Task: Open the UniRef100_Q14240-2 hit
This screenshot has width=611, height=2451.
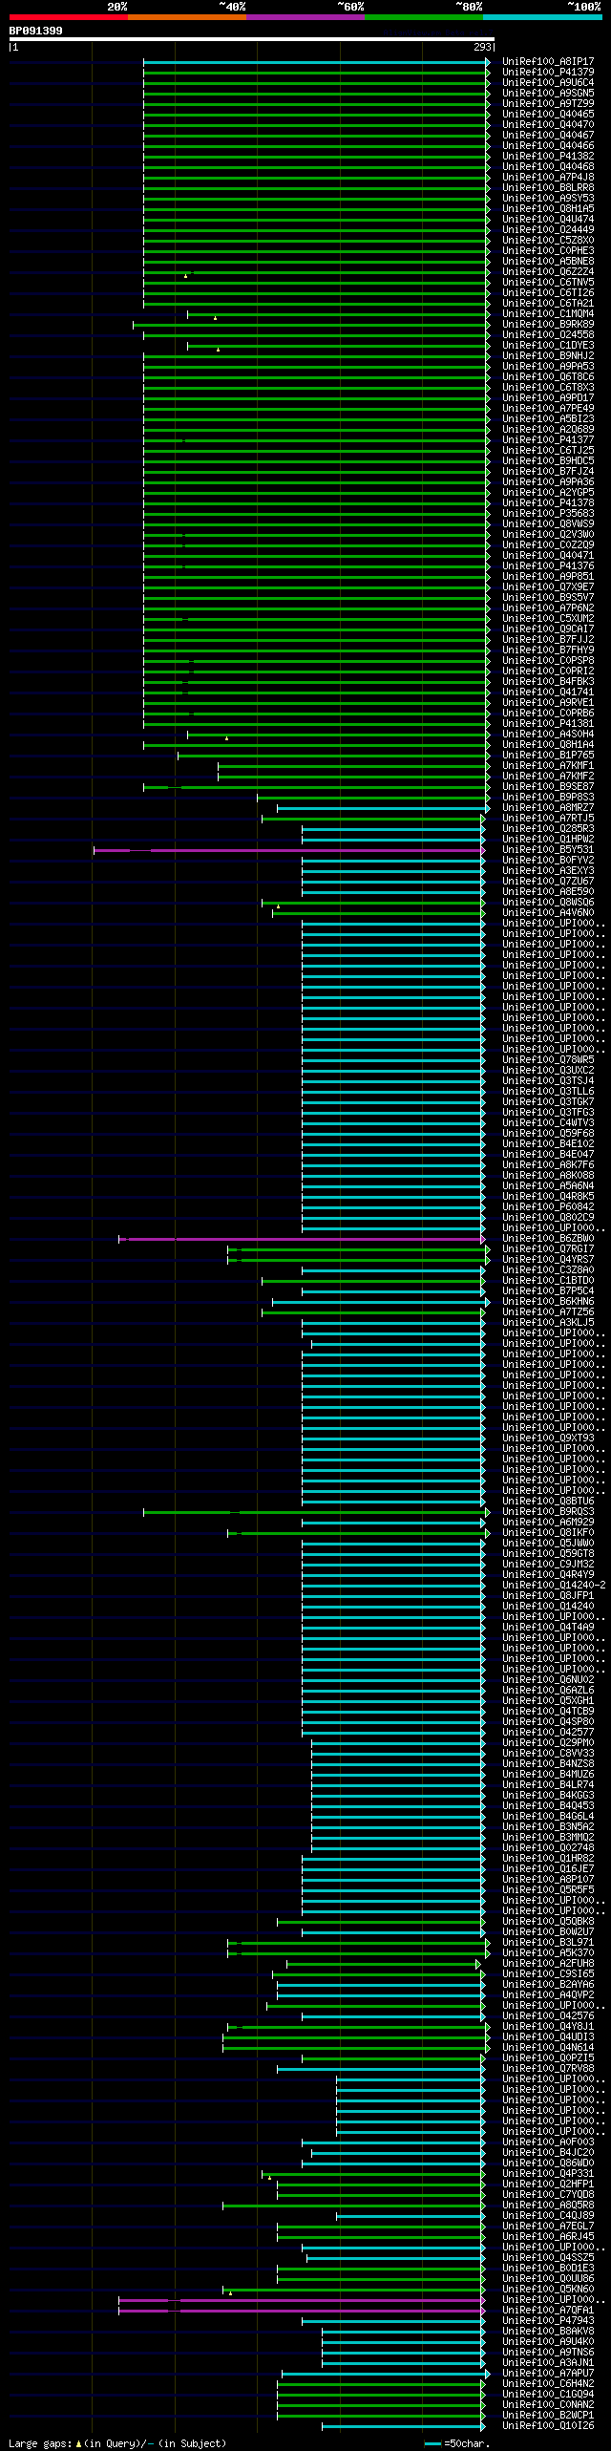Action: click(554, 1586)
